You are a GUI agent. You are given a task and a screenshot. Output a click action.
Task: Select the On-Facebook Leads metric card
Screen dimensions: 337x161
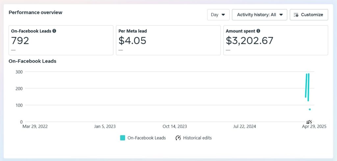point(61,40)
